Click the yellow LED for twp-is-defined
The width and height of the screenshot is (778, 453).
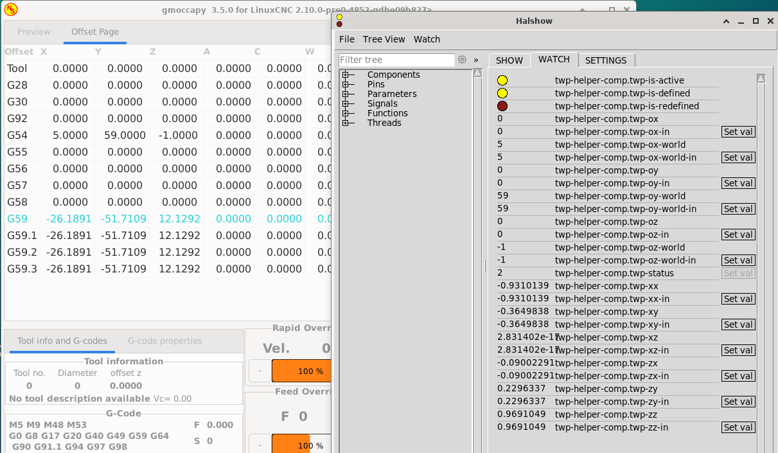click(x=502, y=93)
